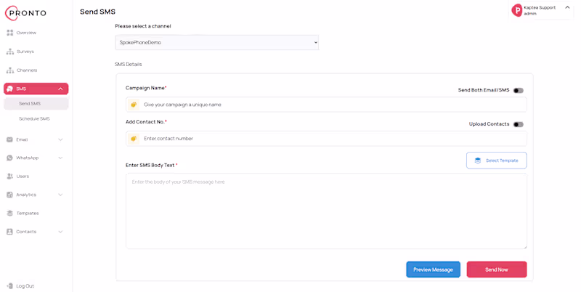This screenshot has height=292, width=581.
Task: Expand the WhatsApp sidebar section
Action: (60, 158)
